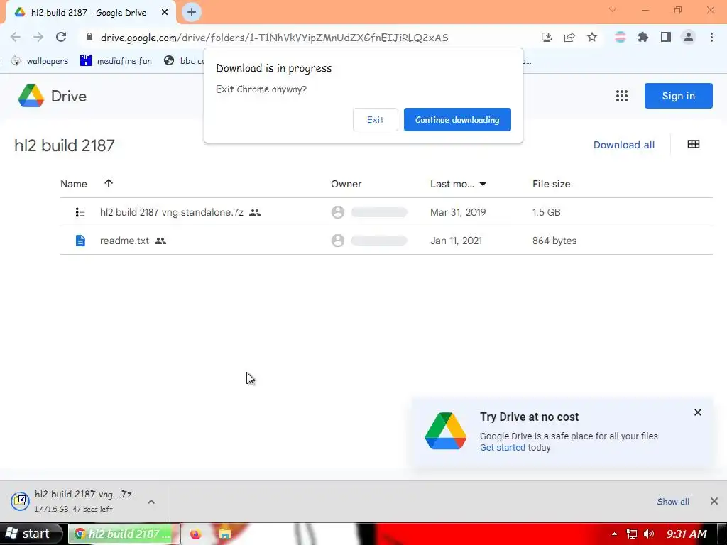Click the striped flag extension icon
This screenshot has width=727, height=545.
point(620,37)
